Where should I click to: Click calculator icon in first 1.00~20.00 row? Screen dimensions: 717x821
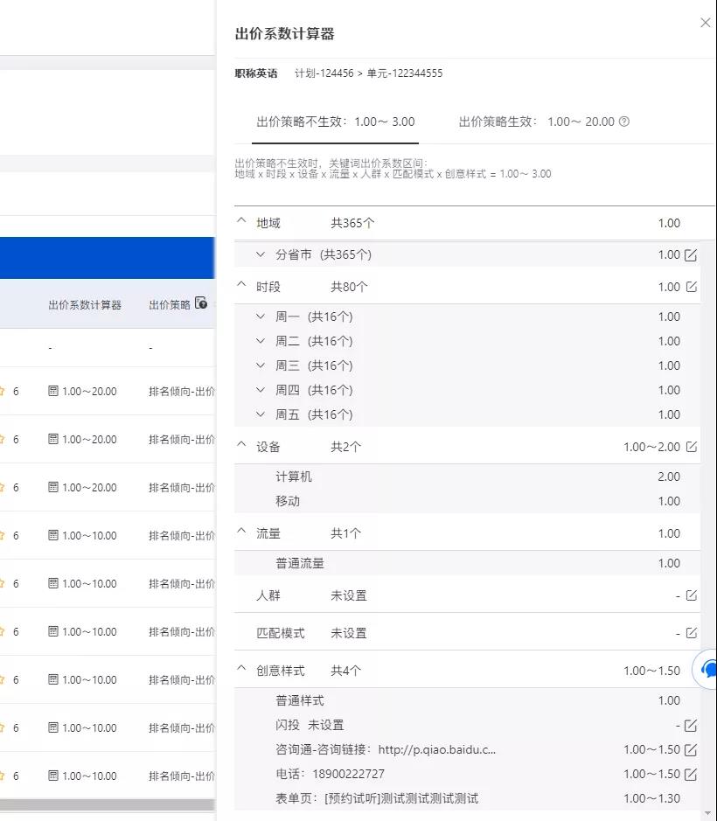54,391
